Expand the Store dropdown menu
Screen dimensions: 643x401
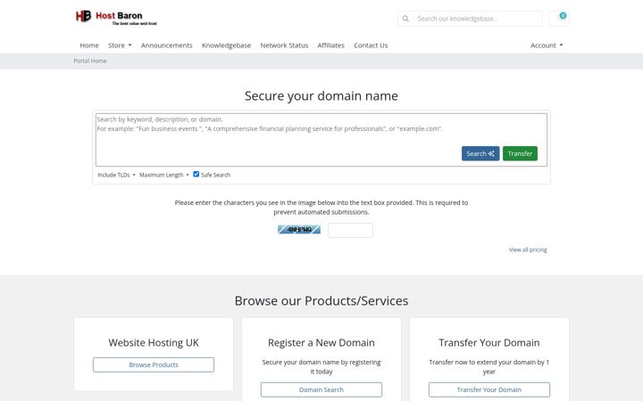pyautogui.click(x=120, y=45)
